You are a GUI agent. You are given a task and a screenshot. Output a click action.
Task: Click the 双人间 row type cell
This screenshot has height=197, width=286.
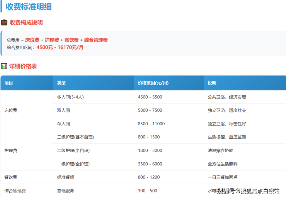63,110
